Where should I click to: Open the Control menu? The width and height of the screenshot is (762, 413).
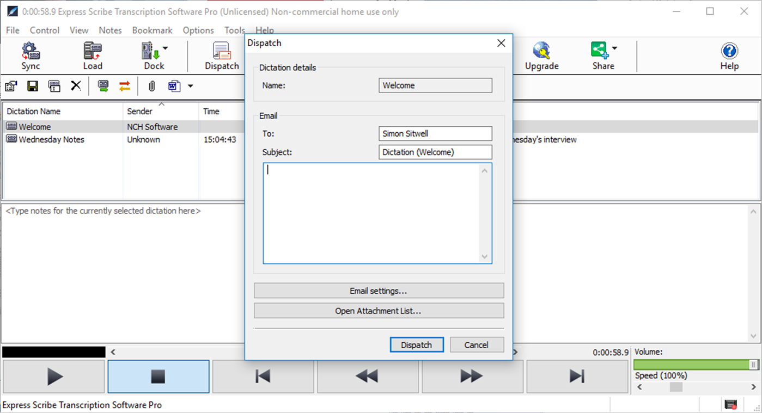coord(44,30)
